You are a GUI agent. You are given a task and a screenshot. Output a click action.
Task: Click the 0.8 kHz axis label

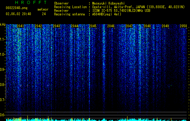(3, 85)
